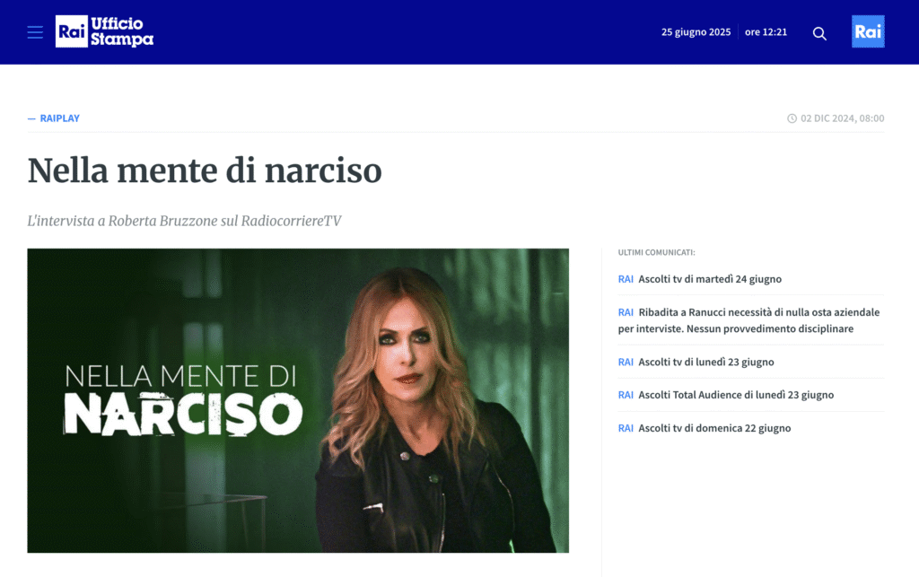Click the 'ULTIMI COMUNICATI' sidebar heading

tap(656, 253)
